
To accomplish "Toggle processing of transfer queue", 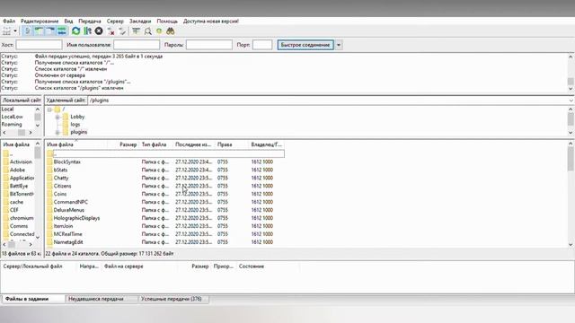I will pos(88,31).
